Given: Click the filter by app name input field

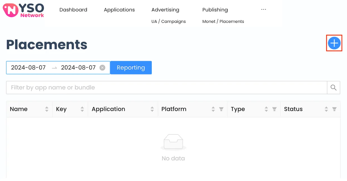Looking at the screenshot, I should tap(112, 87).
